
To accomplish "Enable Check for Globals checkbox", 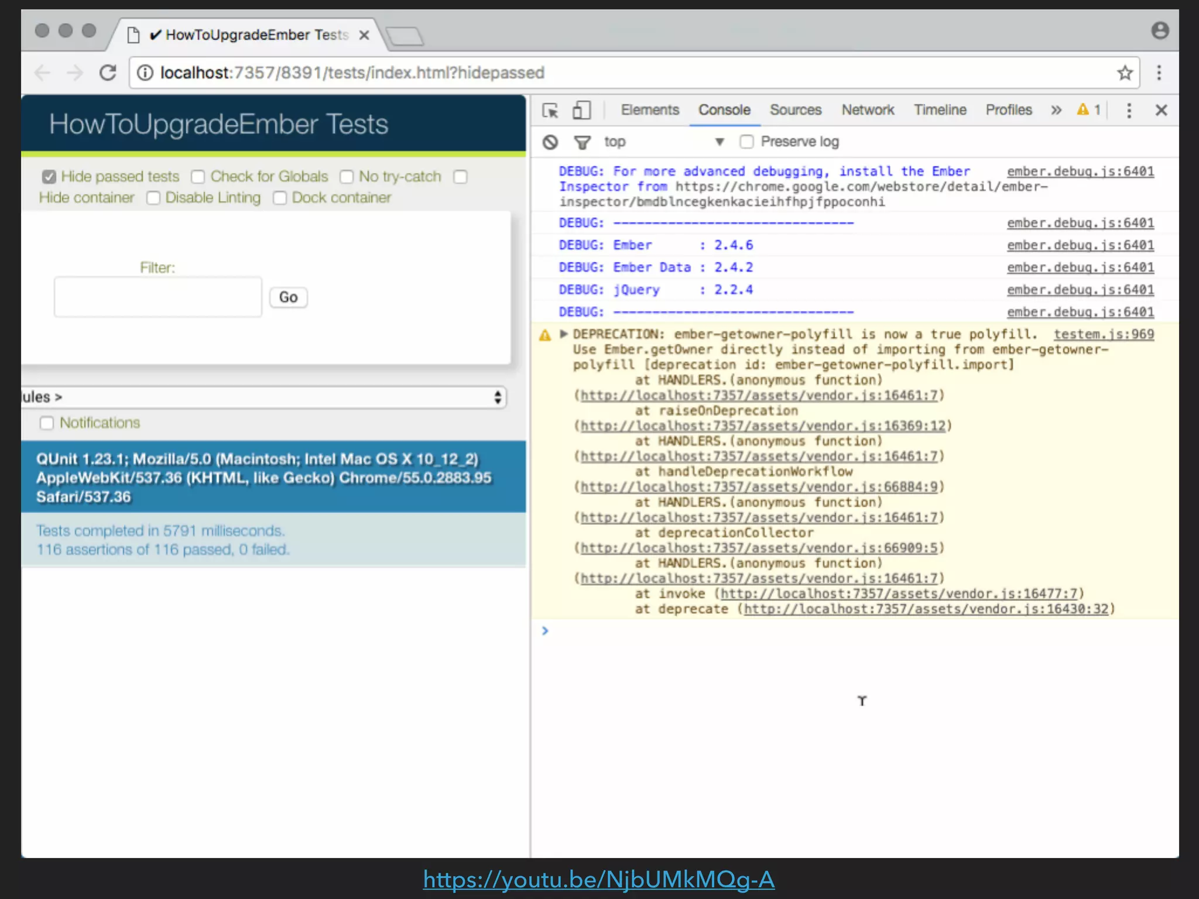I will [x=198, y=177].
